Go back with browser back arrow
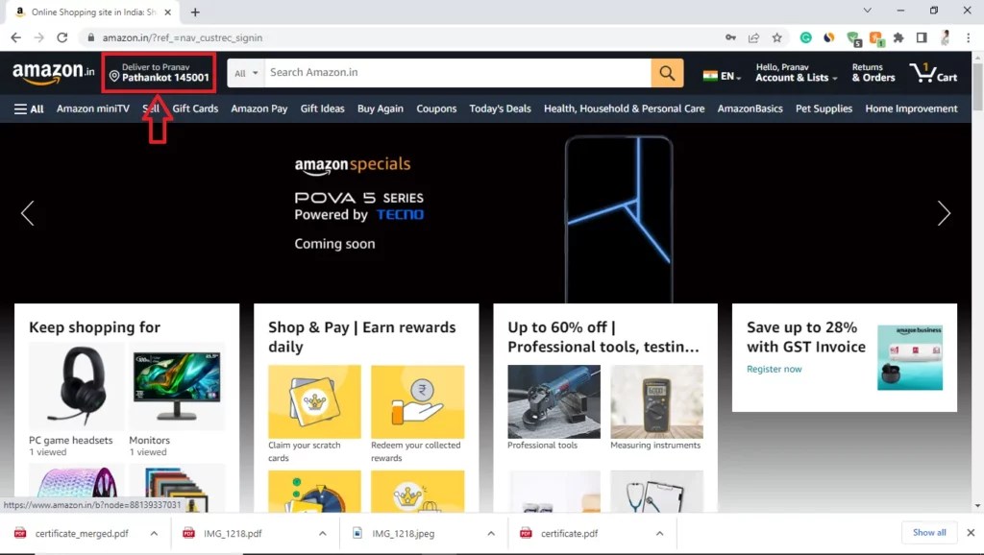 (x=15, y=37)
